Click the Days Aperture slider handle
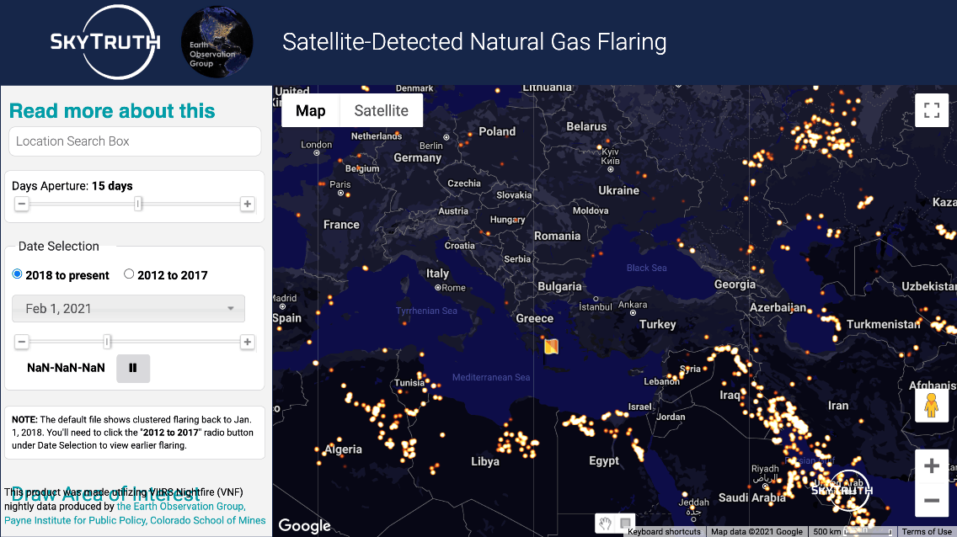957x537 pixels. [x=138, y=204]
